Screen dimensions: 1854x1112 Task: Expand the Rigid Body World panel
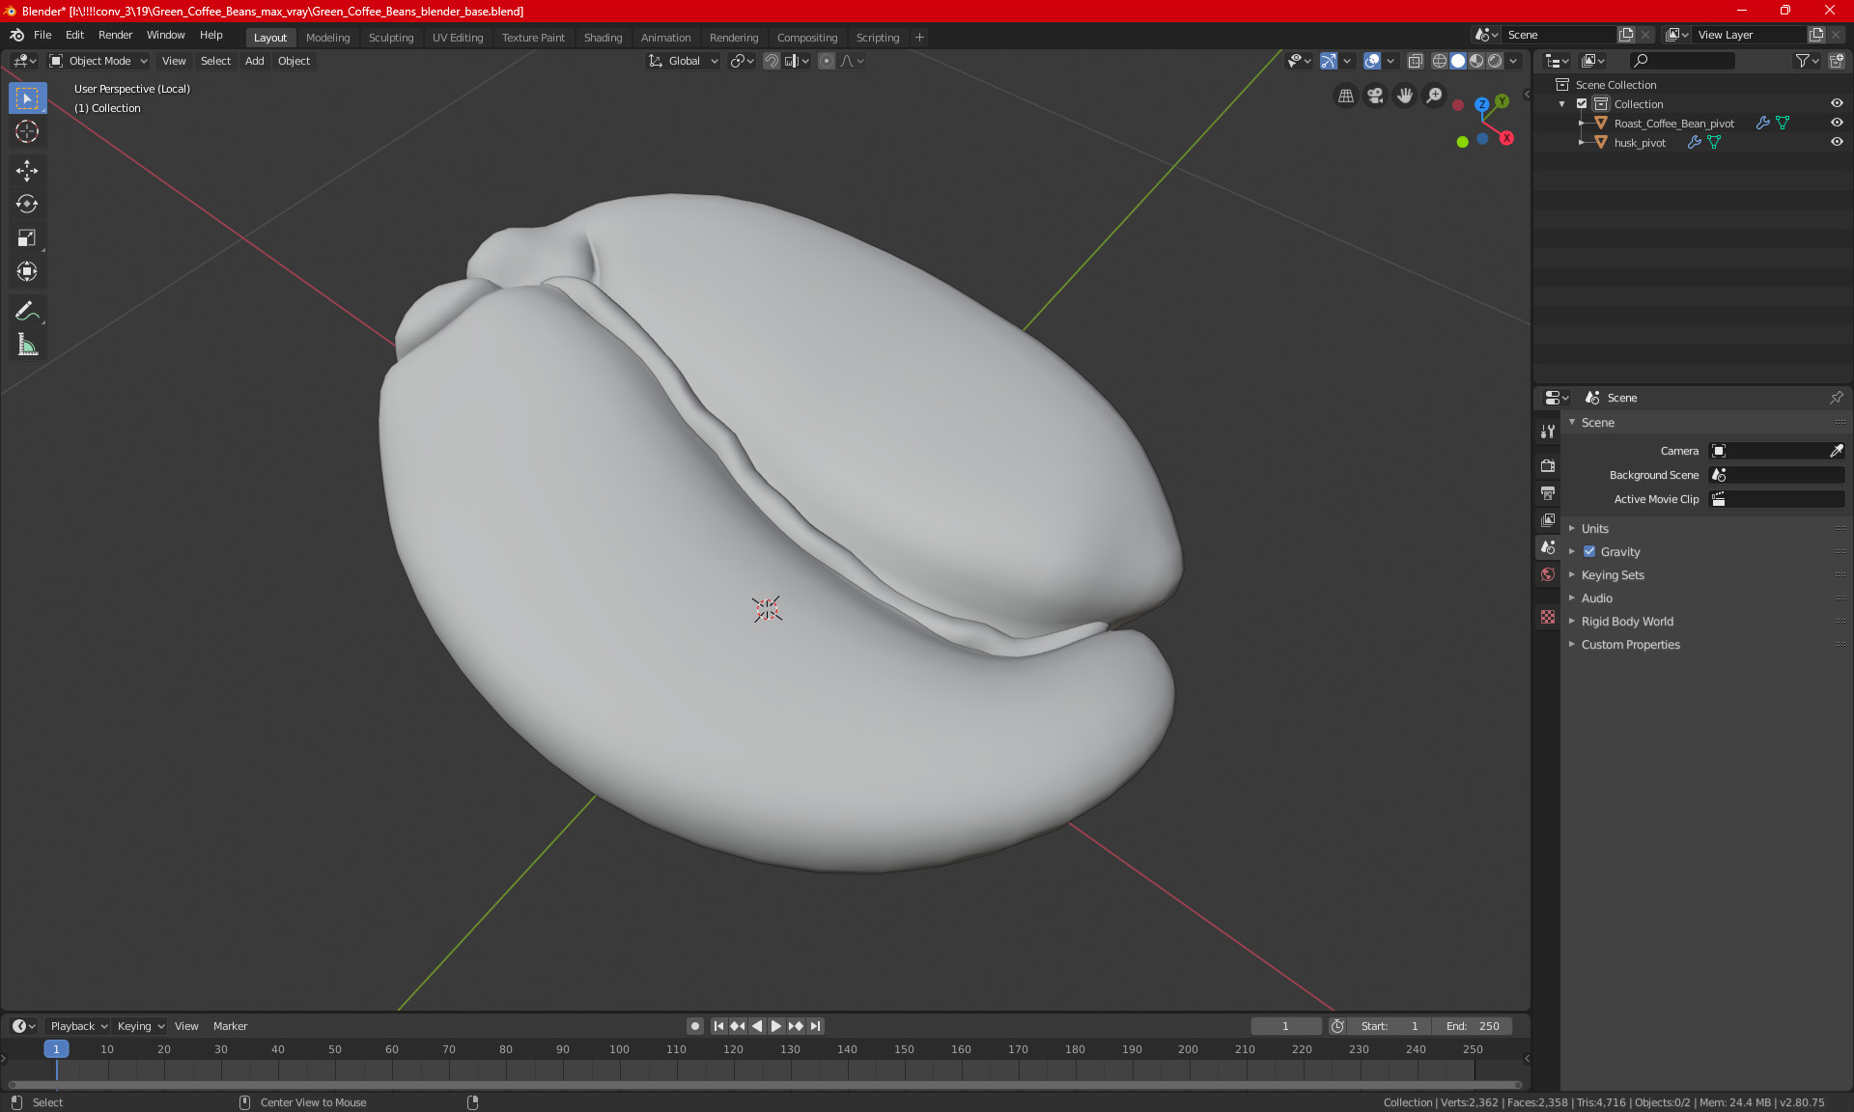click(x=1627, y=622)
